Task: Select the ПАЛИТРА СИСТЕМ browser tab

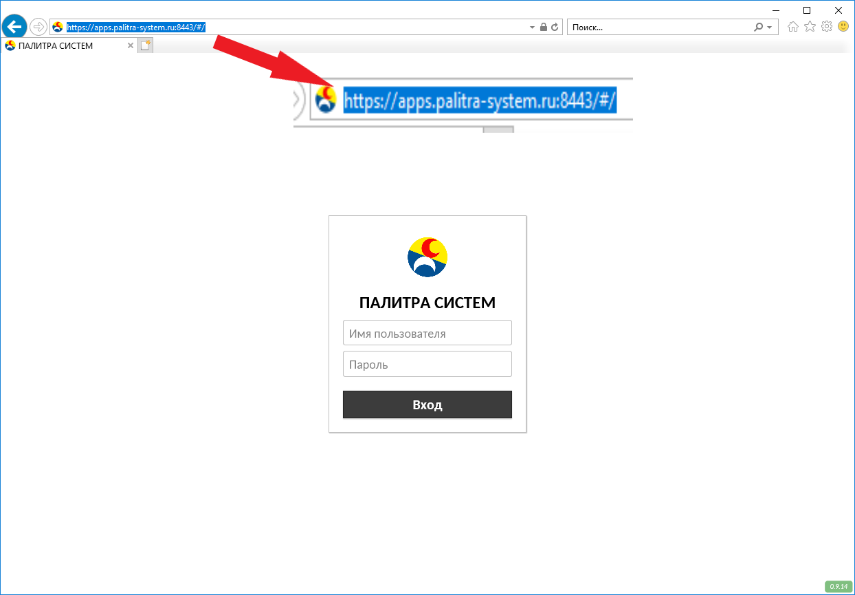Action: [x=69, y=45]
